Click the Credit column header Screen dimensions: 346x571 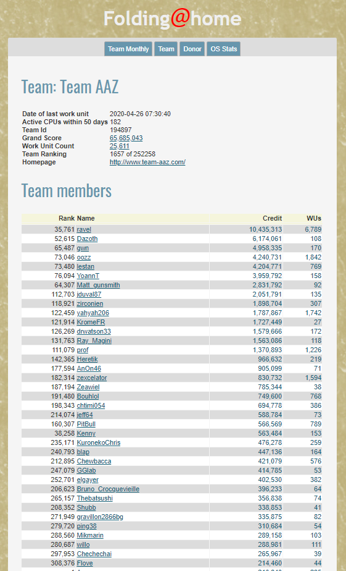273,219
